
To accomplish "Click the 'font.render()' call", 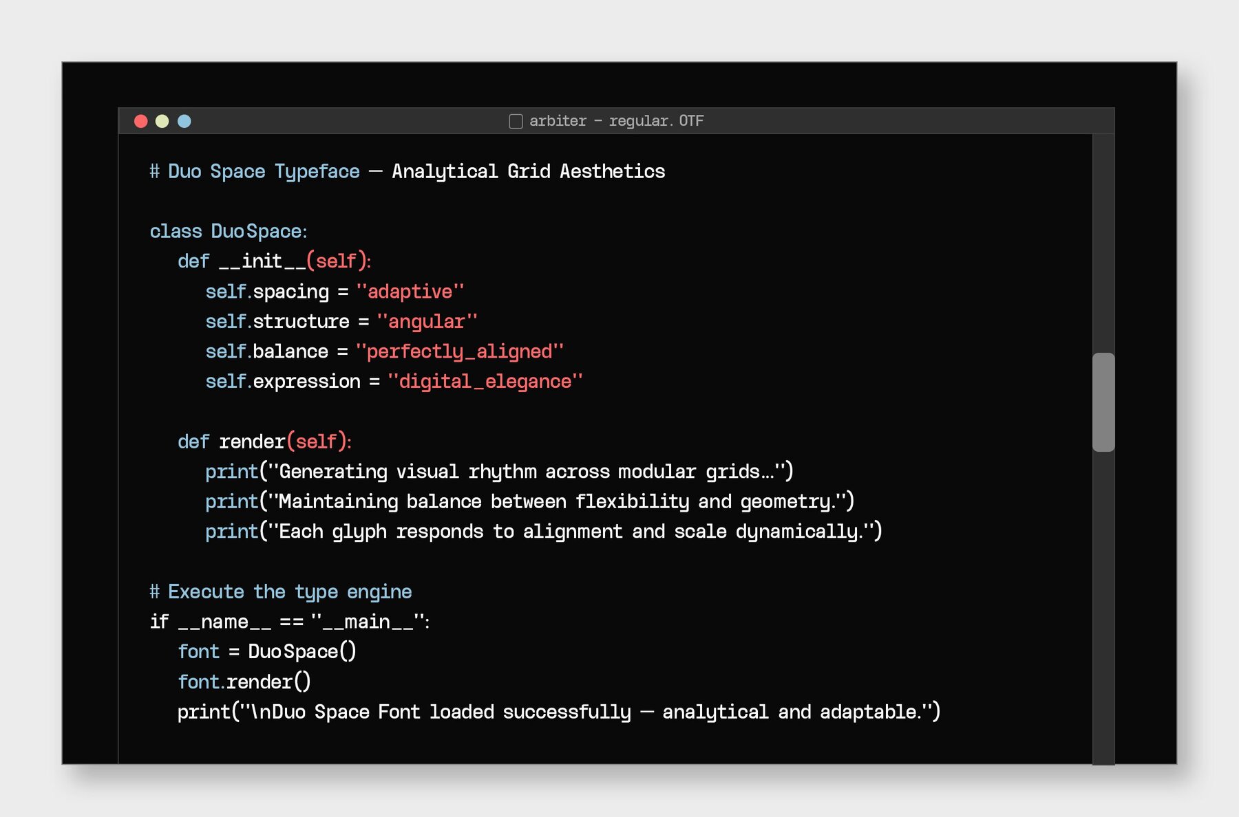I will pyautogui.click(x=244, y=682).
